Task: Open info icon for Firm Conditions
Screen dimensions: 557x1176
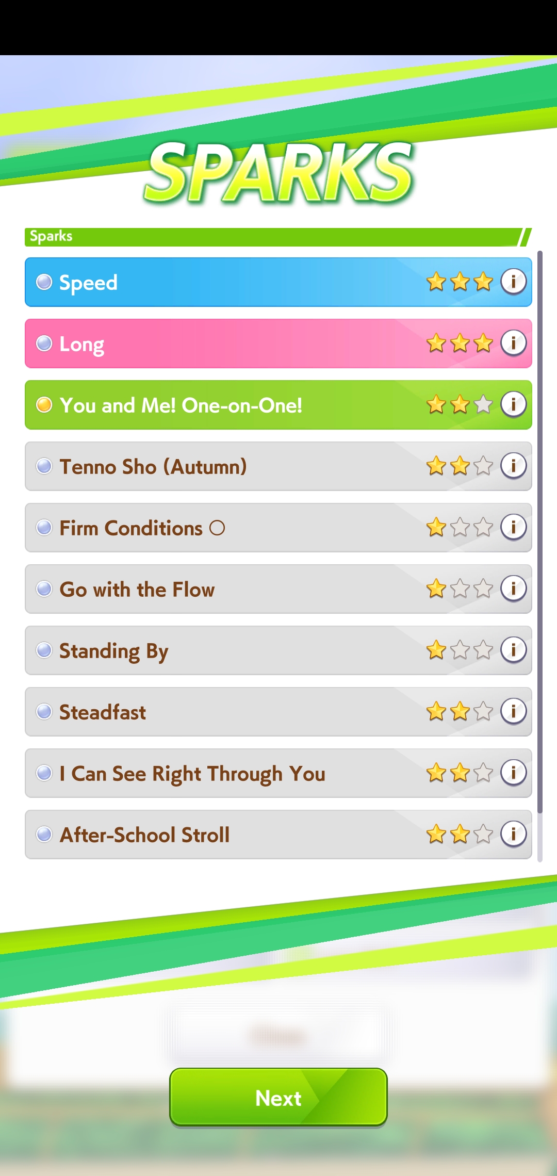Action: [513, 527]
